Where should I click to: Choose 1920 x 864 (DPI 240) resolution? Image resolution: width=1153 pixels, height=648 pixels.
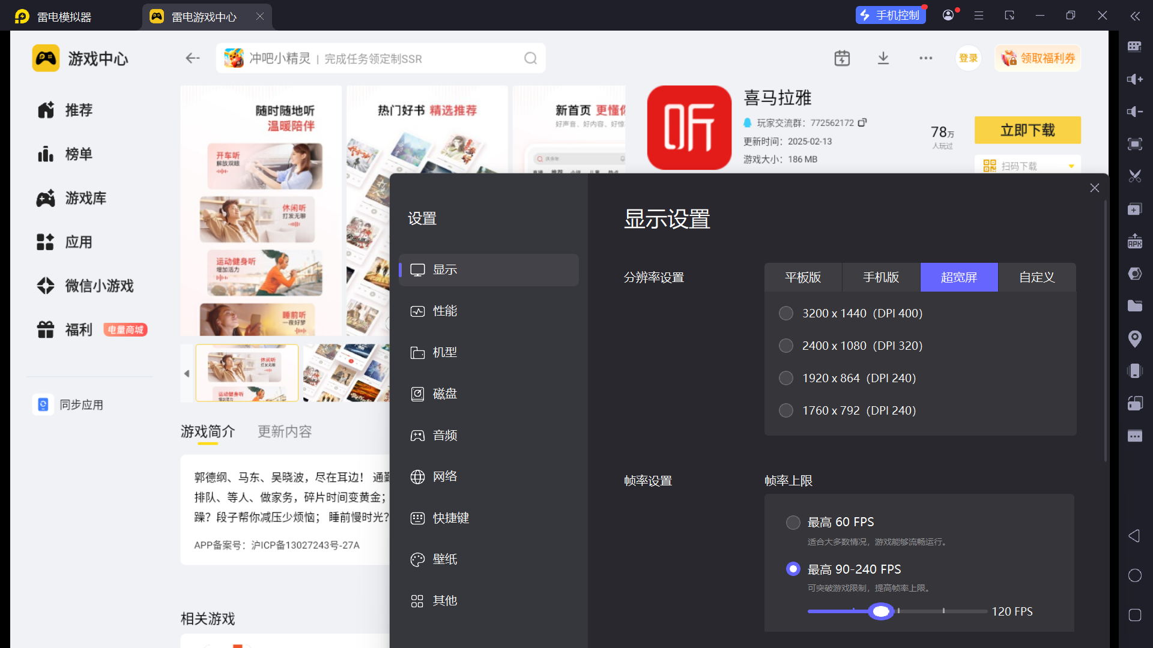786,378
